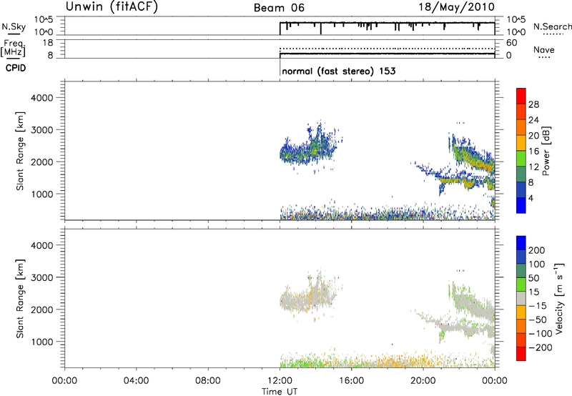
Task: Click the '16' tick on power colorbar
Action: click(533, 152)
